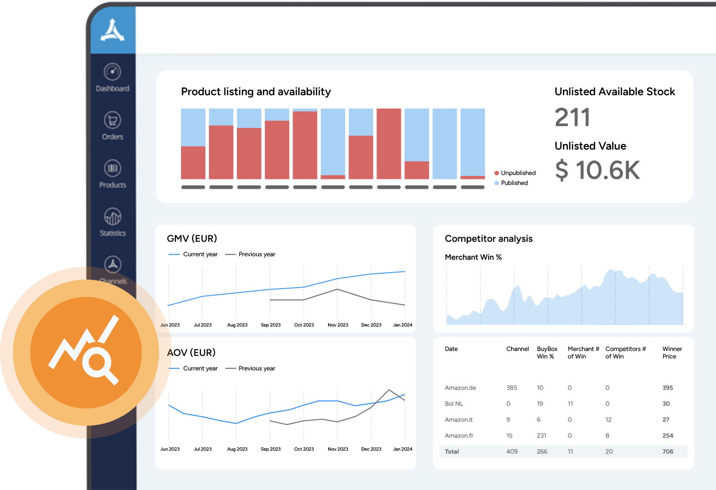Select the Statistics label in the sidebar
This screenshot has width=716, height=490.
click(x=113, y=233)
